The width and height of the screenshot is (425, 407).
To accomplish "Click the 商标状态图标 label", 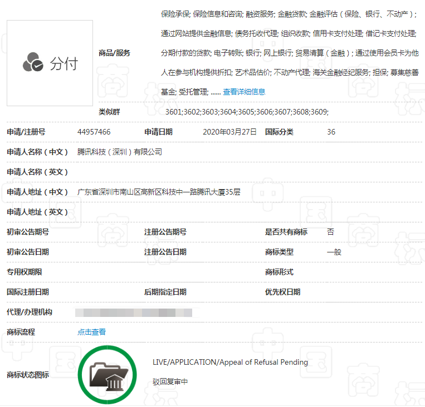I will [x=28, y=375].
